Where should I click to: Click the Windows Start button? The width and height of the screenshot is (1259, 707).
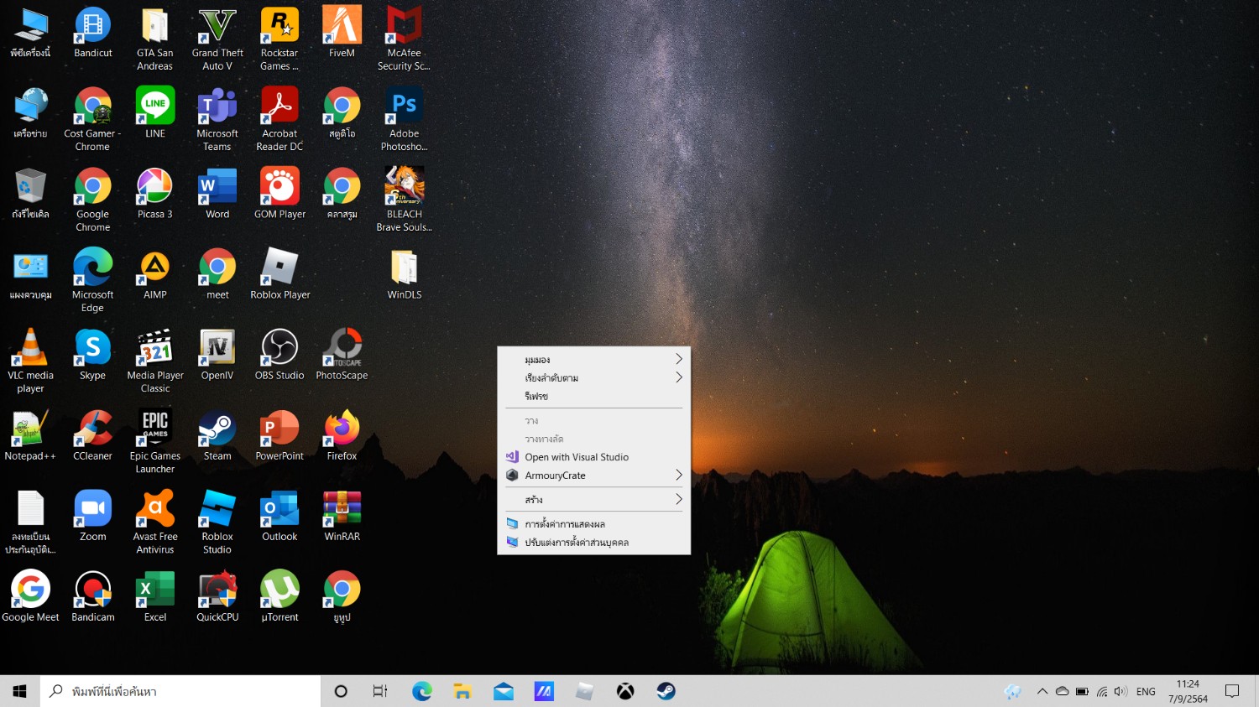pos(20,691)
